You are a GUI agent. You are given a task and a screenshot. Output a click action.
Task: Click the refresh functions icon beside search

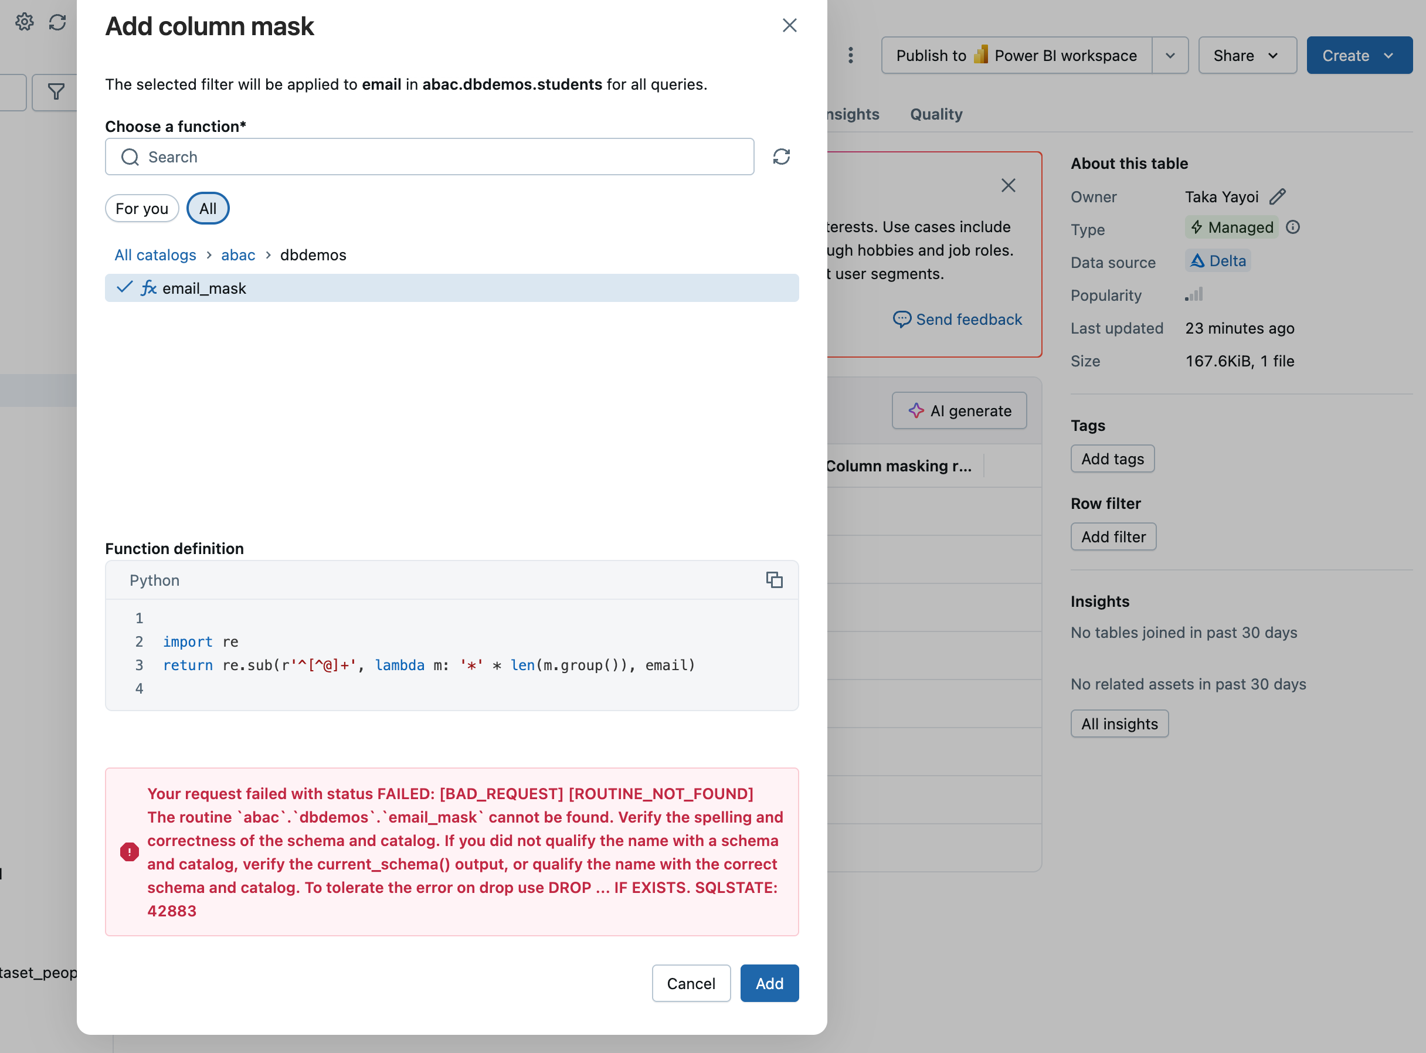click(781, 157)
